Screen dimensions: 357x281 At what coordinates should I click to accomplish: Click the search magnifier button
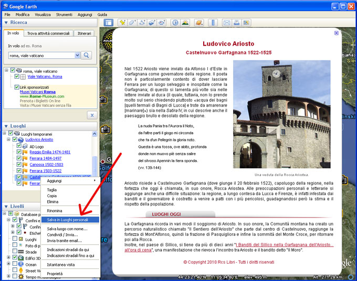86,55
